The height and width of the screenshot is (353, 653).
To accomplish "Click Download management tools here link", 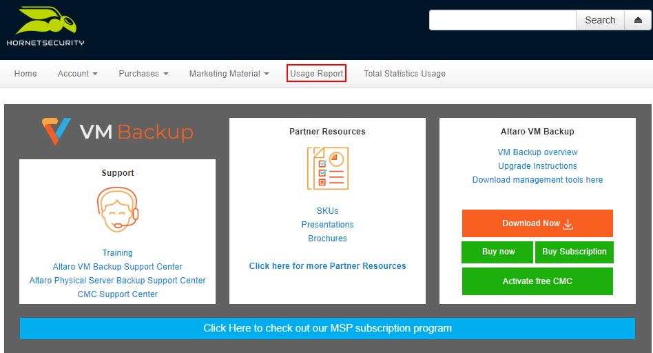I will point(538,180).
